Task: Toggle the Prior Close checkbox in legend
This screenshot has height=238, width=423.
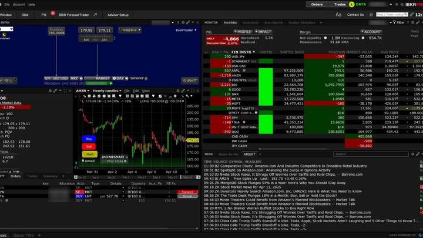Action: [125, 162]
